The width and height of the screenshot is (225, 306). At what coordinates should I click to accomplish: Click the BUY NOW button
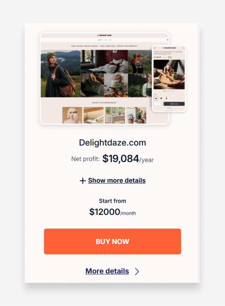coord(113,241)
